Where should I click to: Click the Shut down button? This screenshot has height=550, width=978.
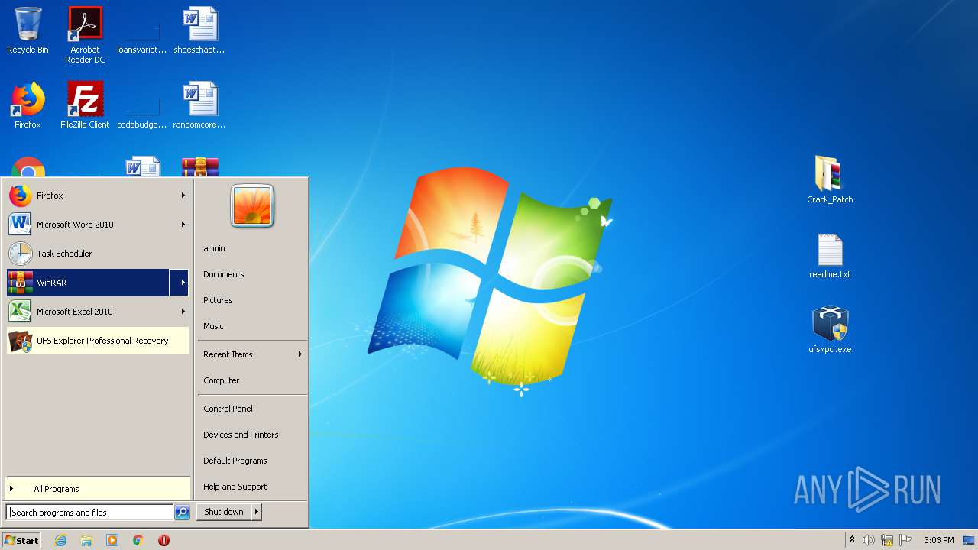point(224,512)
